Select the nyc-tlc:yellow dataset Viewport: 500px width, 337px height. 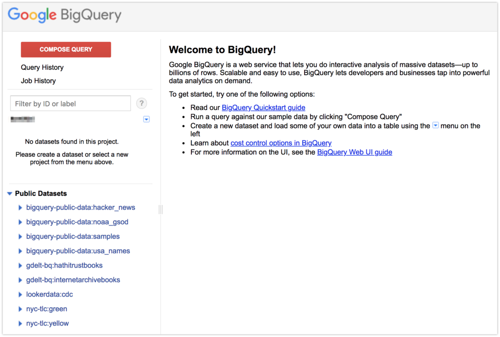click(47, 324)
